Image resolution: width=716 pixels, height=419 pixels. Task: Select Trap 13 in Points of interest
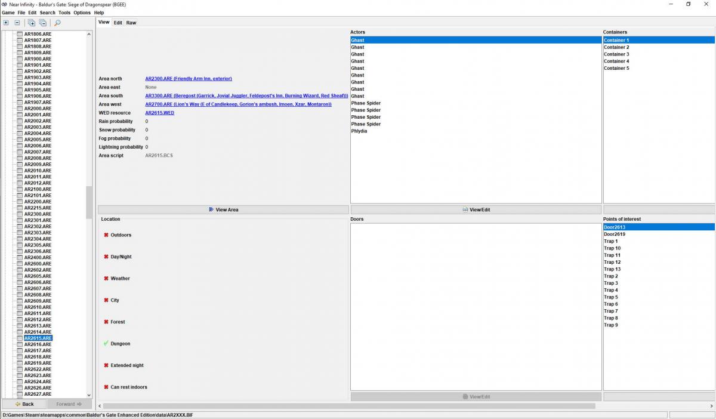click(x=659, y=269)
